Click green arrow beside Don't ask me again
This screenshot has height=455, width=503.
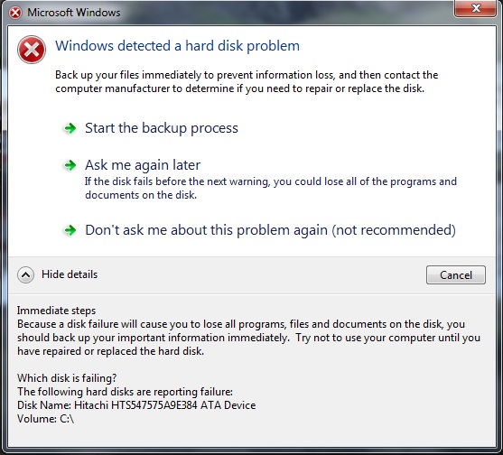point(70,230)
